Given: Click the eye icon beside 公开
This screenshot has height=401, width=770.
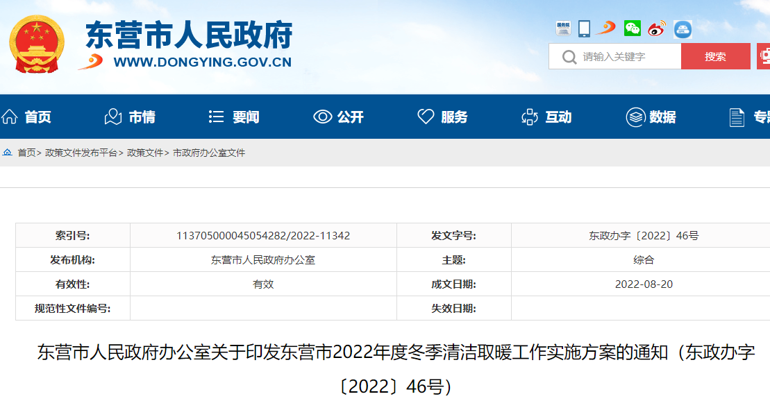Looking at the screenshot, I should click(x=321, y=116).
